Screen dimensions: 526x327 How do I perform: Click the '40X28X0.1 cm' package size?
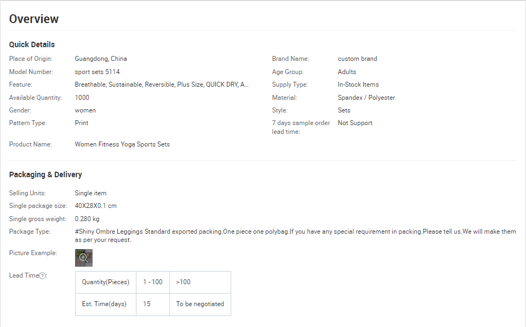pos(95,206)
